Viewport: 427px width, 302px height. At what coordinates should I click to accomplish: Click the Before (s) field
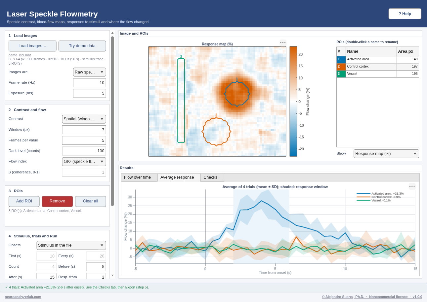[96, 267]
